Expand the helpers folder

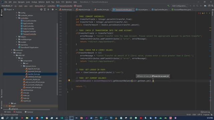coord(16,37)
